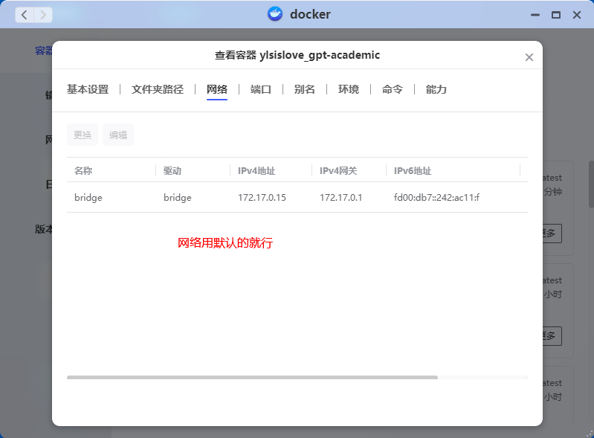Viewport: 594px width, 438px height.
Task: Show the 能力 tab
Action: tap(436, 89)
